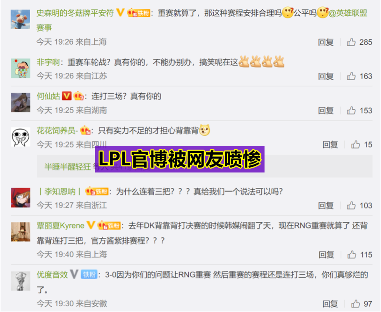381x312 pixels.
Task: Click 花花饲养员- username
Action: point(58,131)
